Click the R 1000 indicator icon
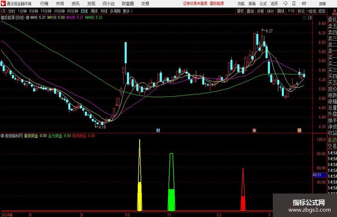337x217 pixels. 335,12
